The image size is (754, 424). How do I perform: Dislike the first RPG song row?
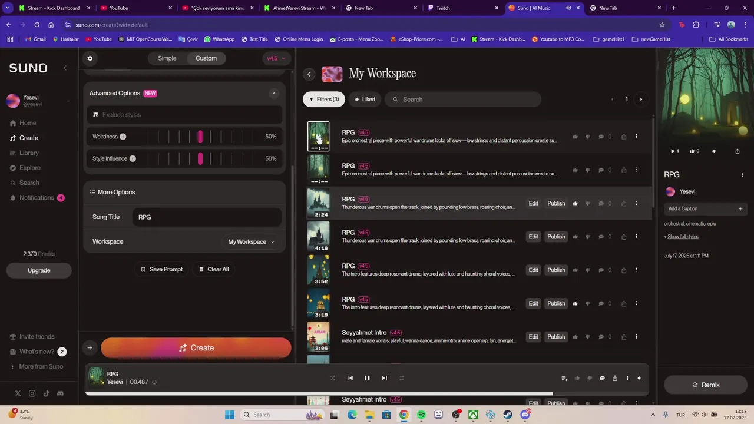pyautogui.click(x=588, y=137)
